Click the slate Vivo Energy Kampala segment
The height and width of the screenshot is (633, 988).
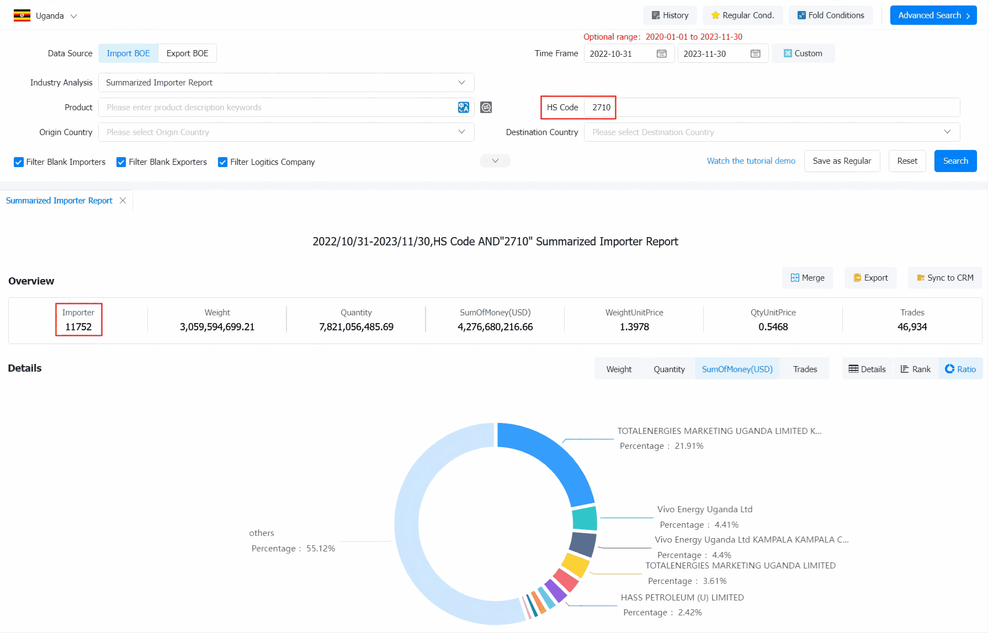[x=583, y=544]
